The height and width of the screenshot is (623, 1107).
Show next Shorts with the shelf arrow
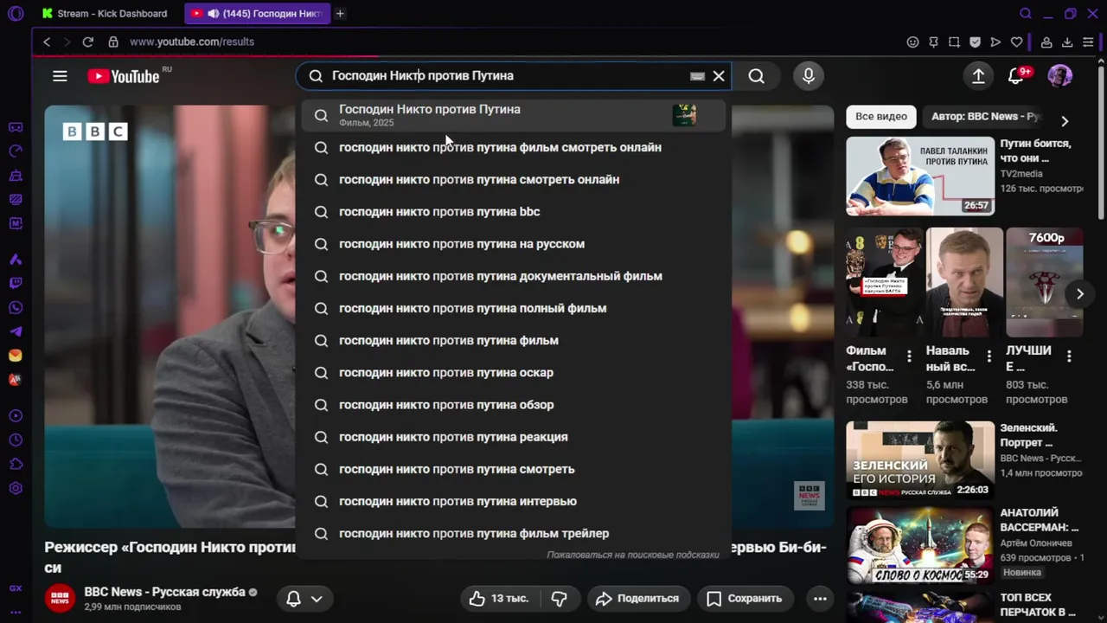pos(1079,294)
